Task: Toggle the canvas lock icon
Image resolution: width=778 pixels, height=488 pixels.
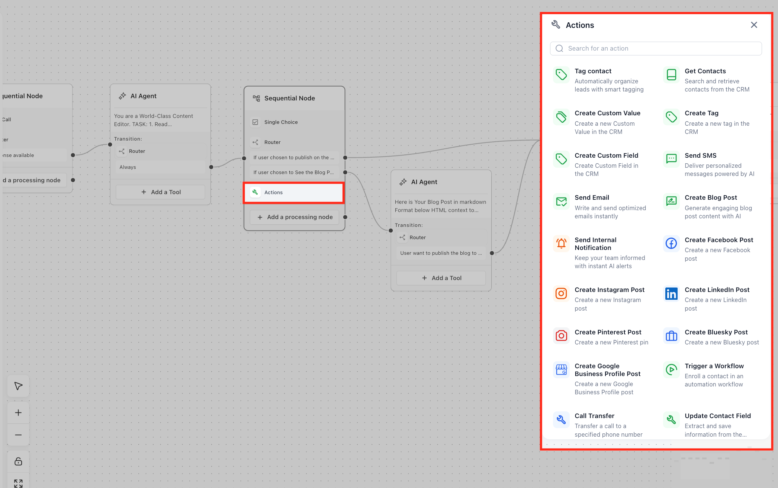Action: 18,462
